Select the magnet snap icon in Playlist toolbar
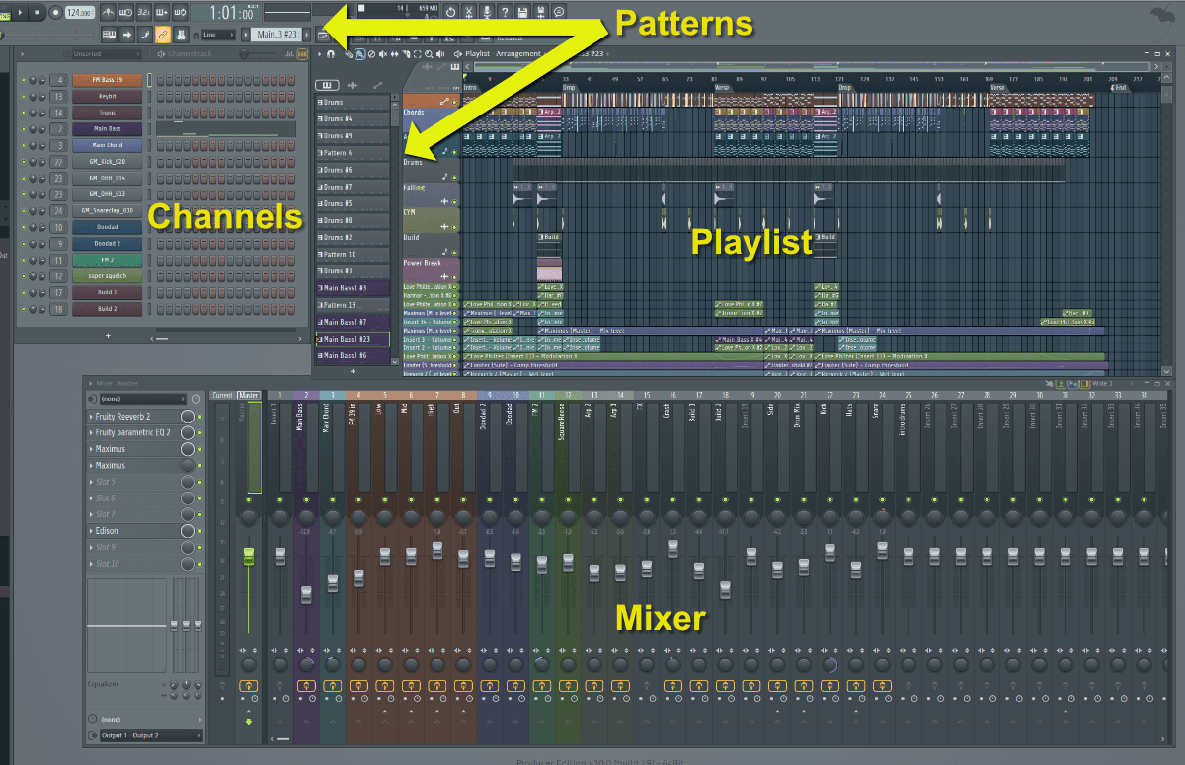Image resolution: width=1185 pixels, height=765 pixels. (330, 54)
